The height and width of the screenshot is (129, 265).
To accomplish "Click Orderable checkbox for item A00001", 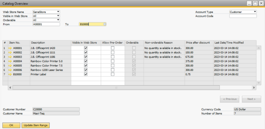I will point(134,48).
